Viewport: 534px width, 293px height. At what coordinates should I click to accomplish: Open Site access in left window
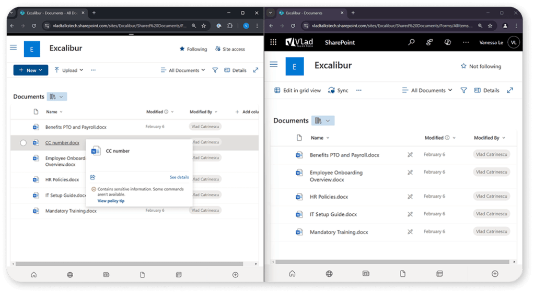pos(230,49)
